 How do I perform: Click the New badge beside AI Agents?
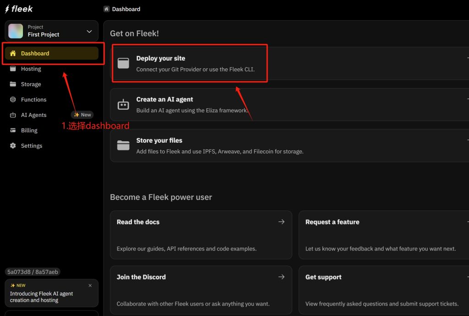point(82,115)
